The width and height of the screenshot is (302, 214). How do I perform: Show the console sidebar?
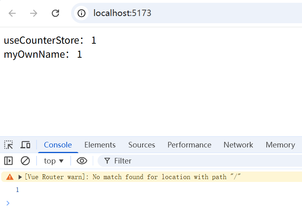[x=8, y=161]
